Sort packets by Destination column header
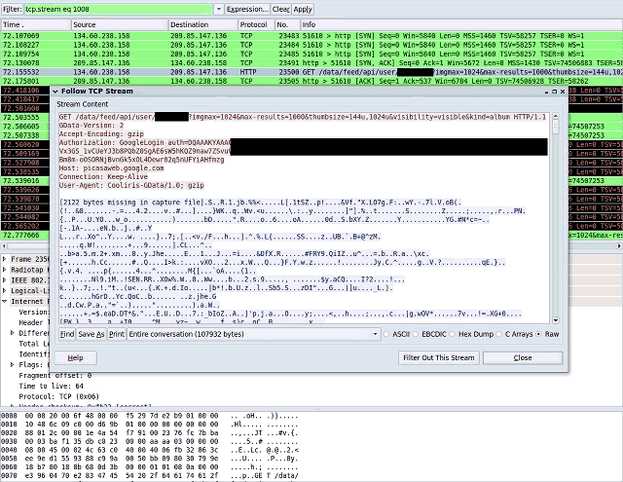Image resolution: width=623 pixels, height=482 pixels. (203, 24)
